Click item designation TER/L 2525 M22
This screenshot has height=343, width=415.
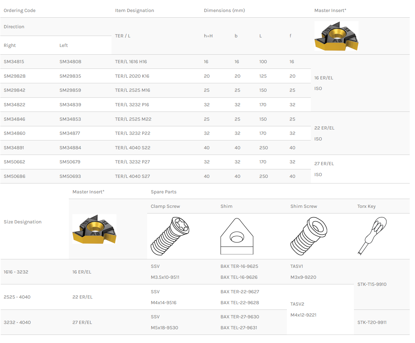point(133,119)
